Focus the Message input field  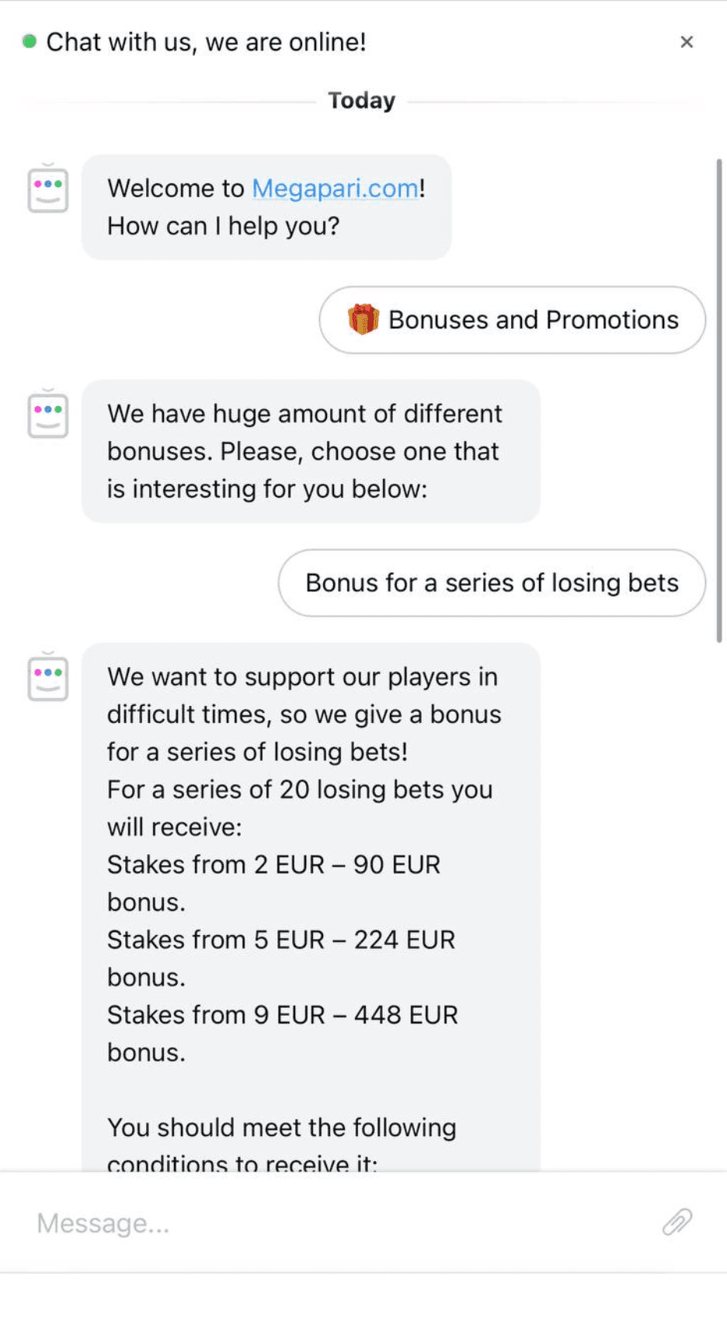coord(334,1222)
